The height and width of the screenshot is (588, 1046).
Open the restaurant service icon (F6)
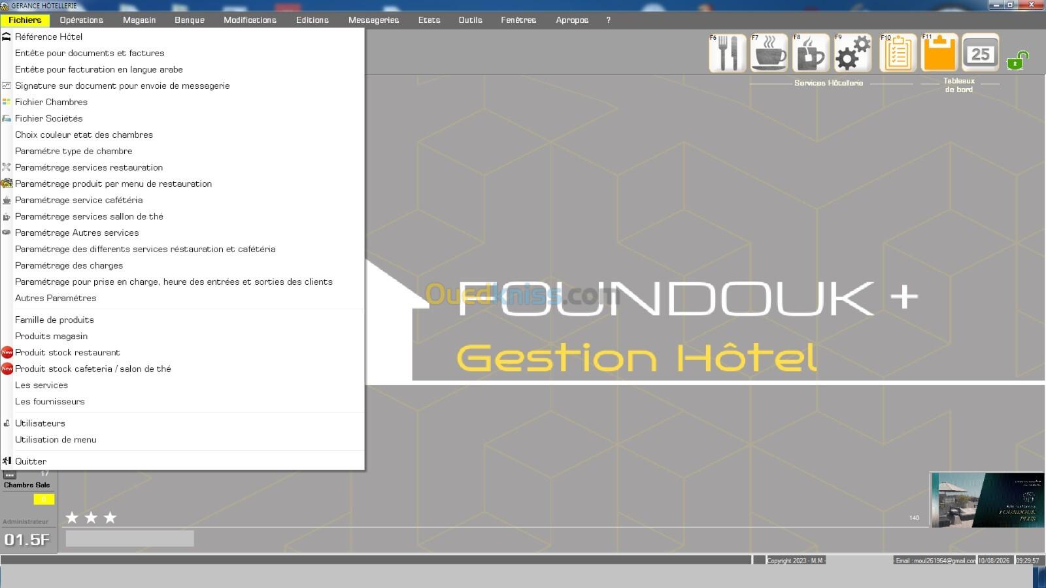pyautogui.click(x=728, y=53)
